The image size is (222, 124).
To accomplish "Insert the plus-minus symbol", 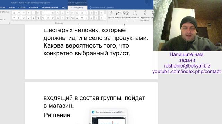I will (x=14, y=13).
